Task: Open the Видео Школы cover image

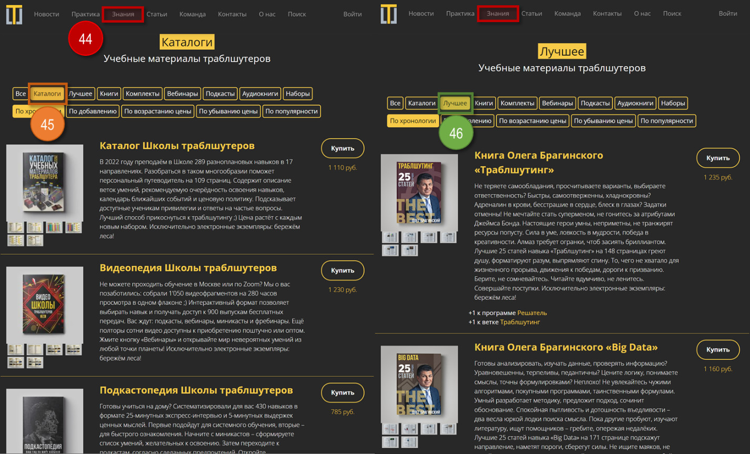Action: click(x=45, y=305)
